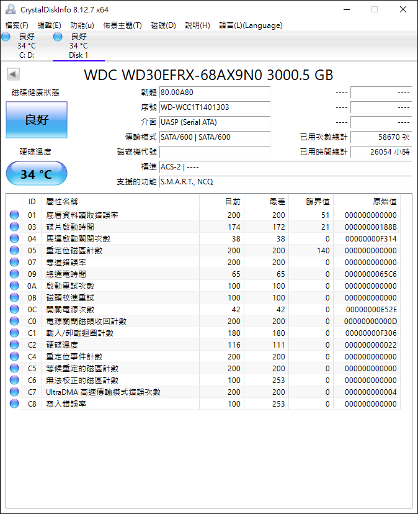Open the 功能(u) menu
Image resolution: width=418 pixels, height=514 pixels.
pos(82,25)
